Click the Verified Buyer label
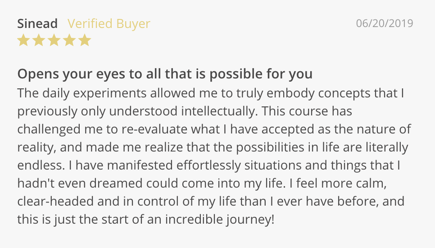This screenshot has width=435, height=248. click(x=109, y=23)
